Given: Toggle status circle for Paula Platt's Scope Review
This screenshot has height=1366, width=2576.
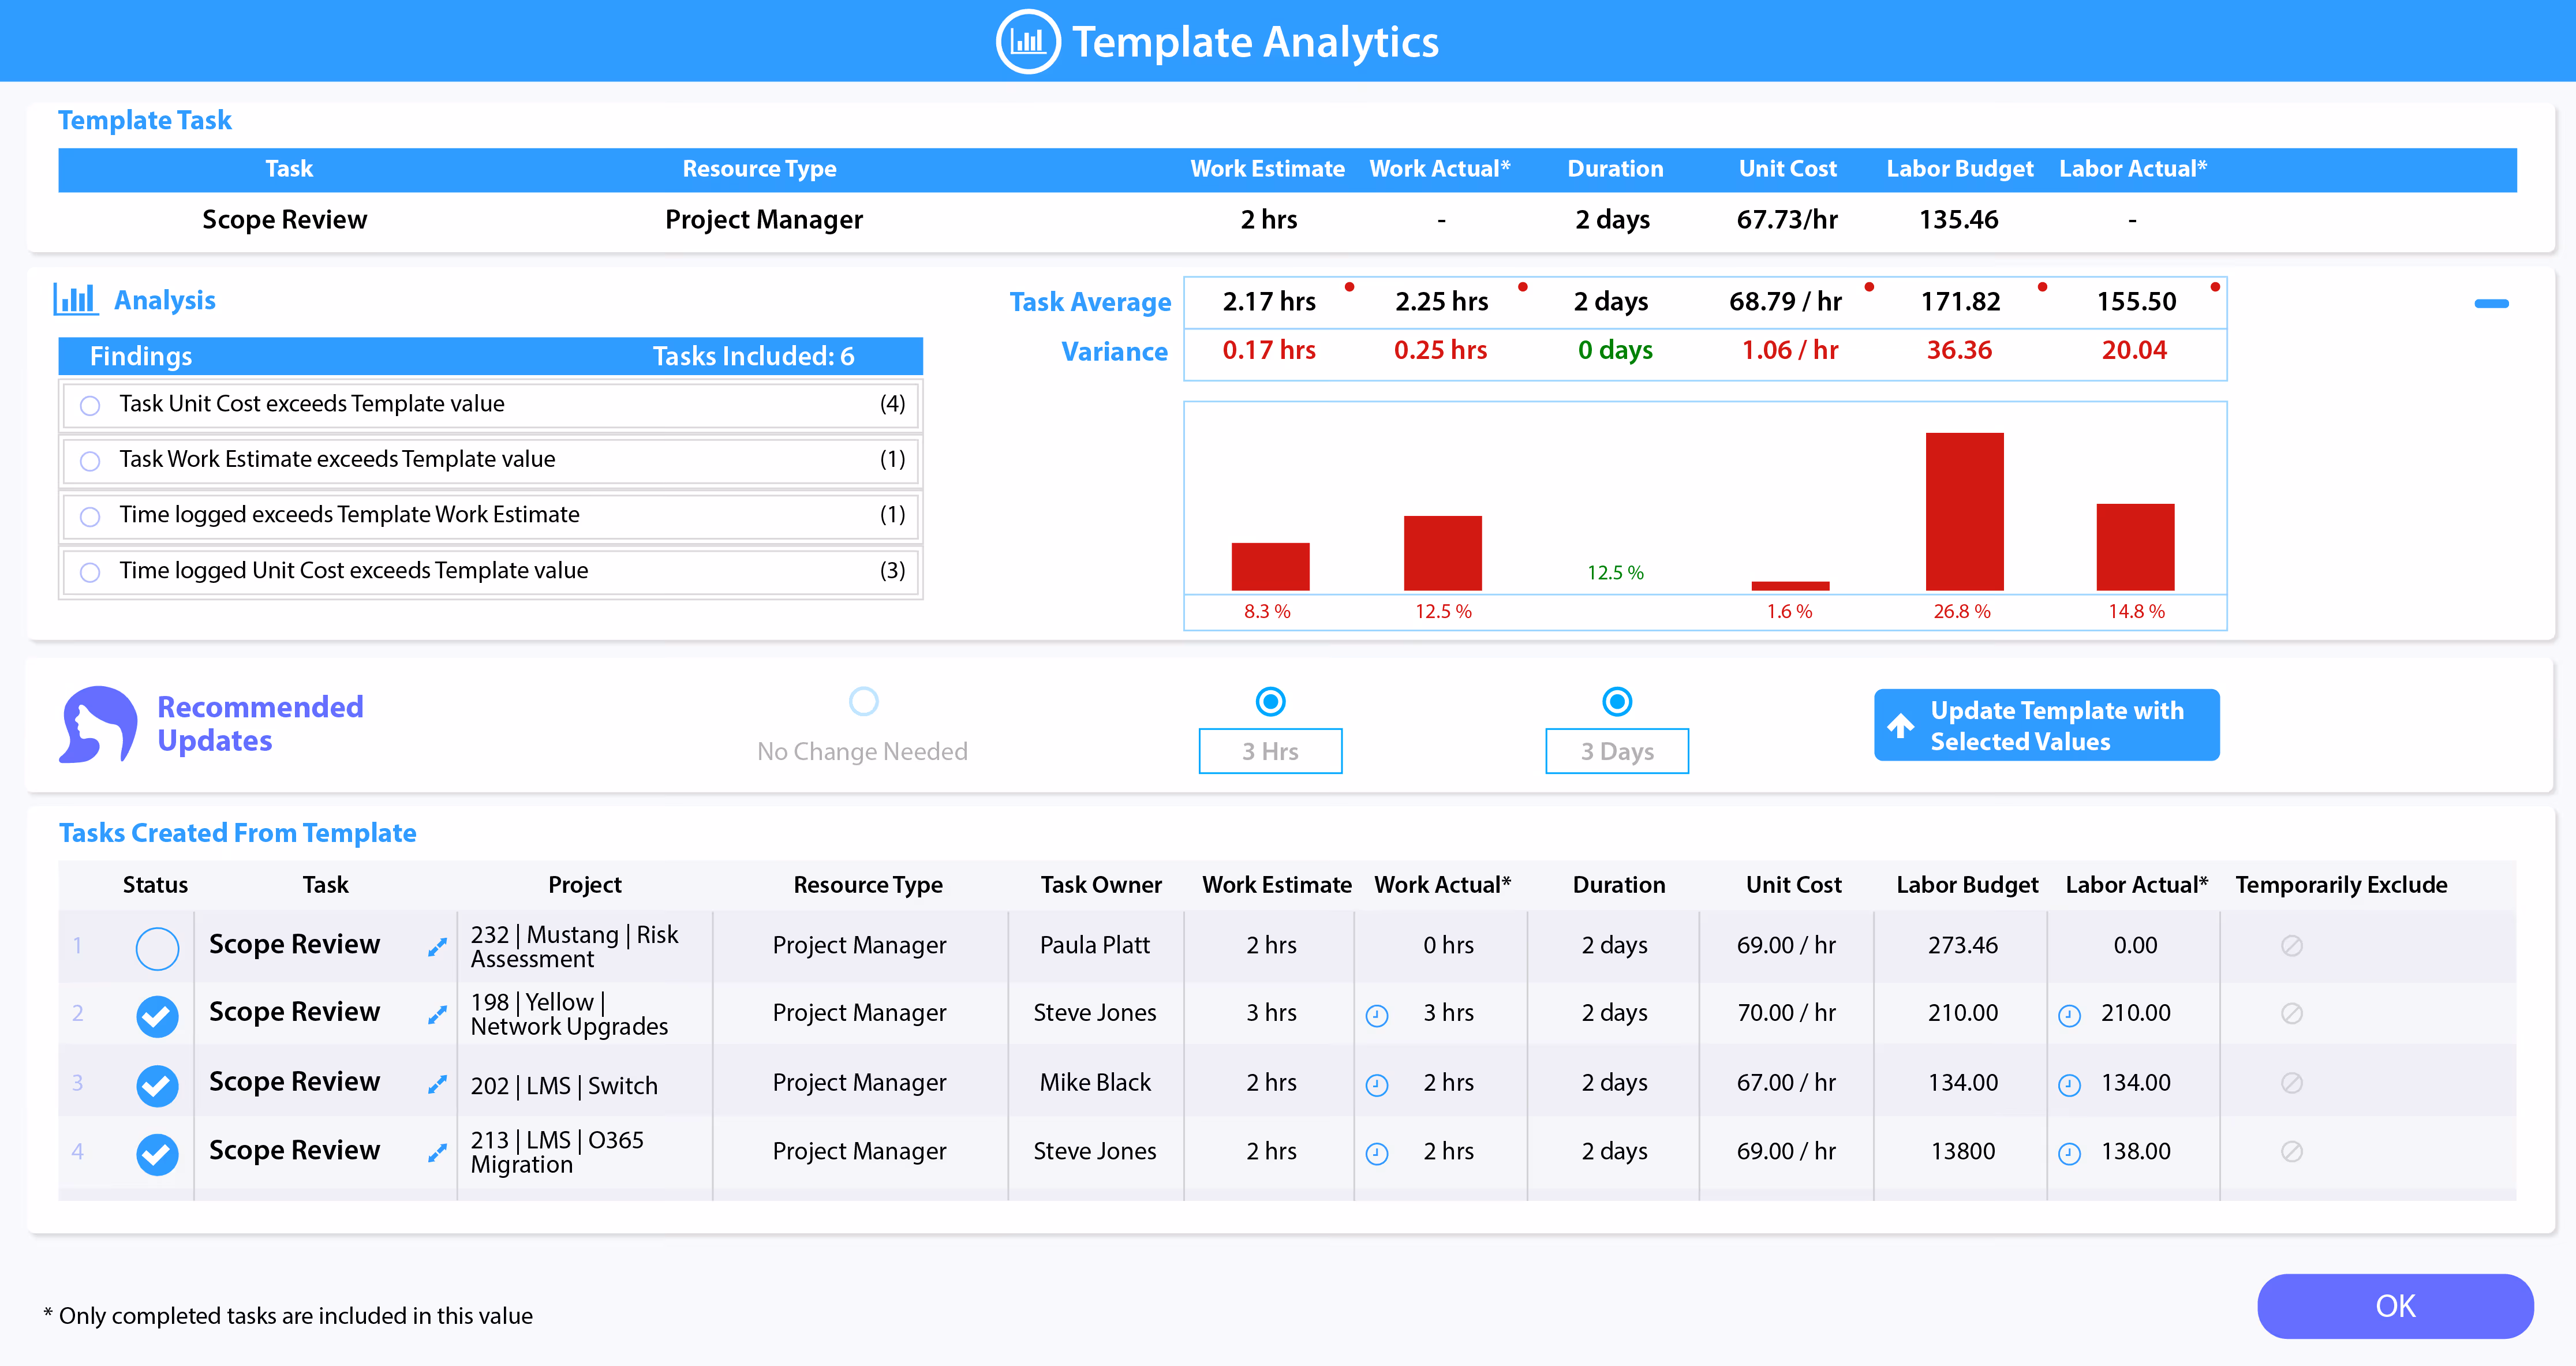Looking at the screenshot, I should click(x=157, y=948).
